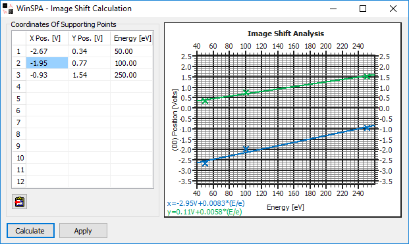Screen dimensions: 409x244
Task: Select row header number 8
Action: (19, 134)
